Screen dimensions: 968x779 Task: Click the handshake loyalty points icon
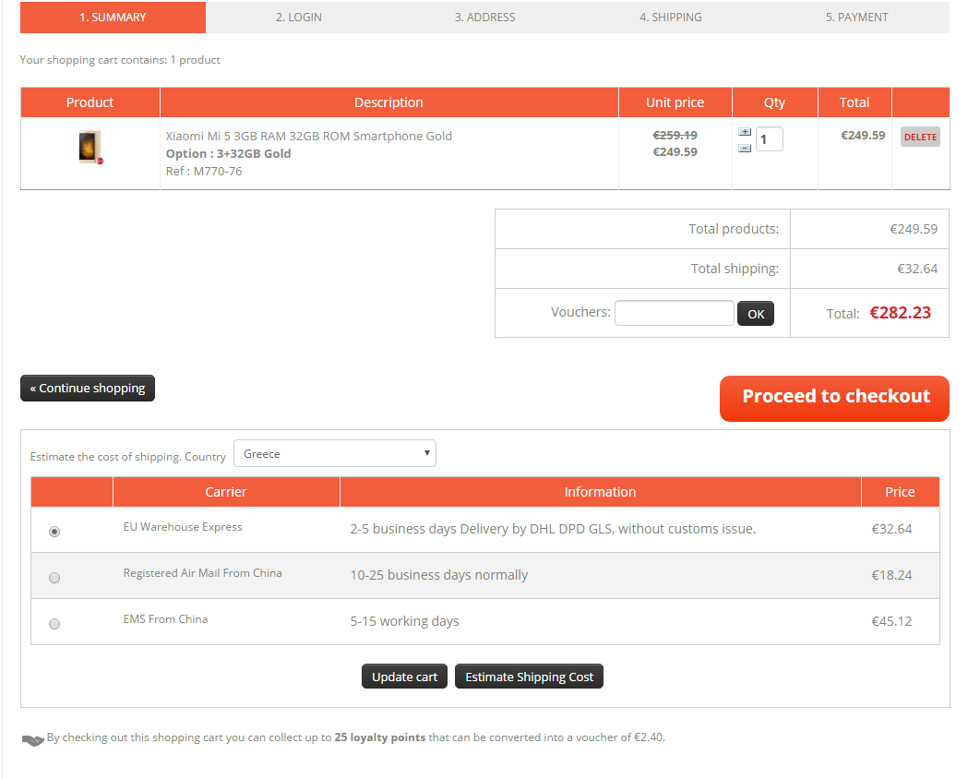coord(32,739)
